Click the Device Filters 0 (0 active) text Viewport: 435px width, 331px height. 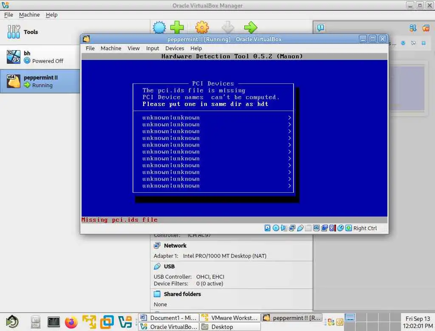click(x=188, y=283)
